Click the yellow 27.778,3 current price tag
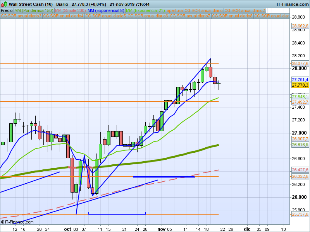310x232 pixels. pos(300,85)
